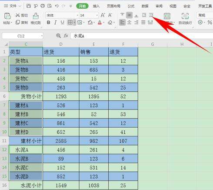Open the Name Box dropdown arrow
This screenshot has width=213, height=190.
(42, 36)
